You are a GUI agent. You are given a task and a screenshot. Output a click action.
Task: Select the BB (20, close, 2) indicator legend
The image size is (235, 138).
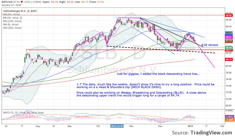[13, 18]
